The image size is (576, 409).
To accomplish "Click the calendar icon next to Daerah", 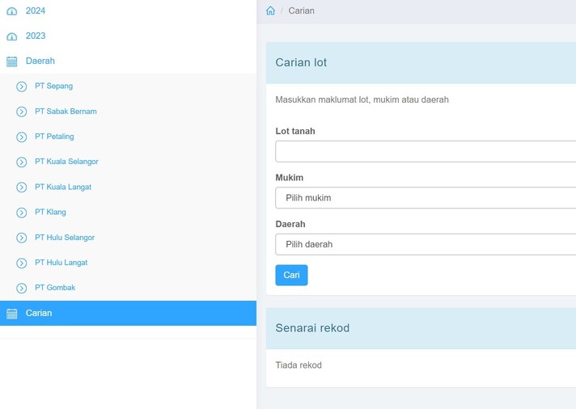I will [11, 61].
